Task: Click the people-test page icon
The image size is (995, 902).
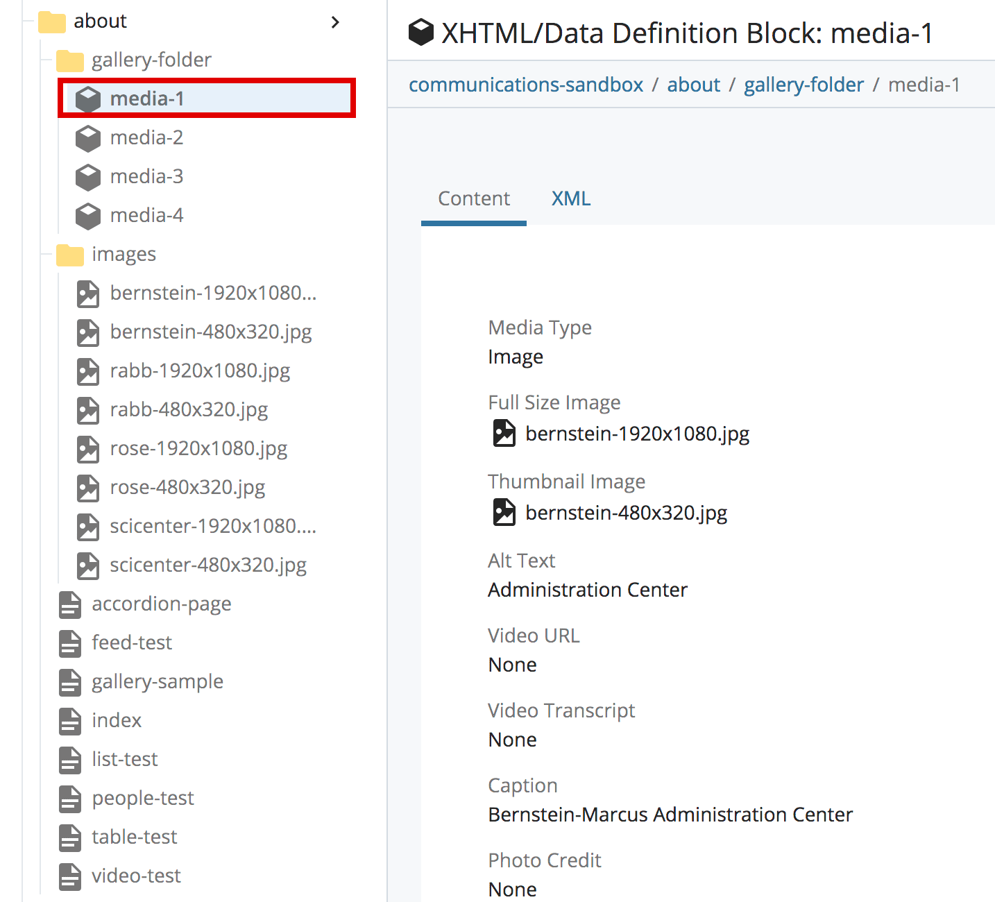Action: click(70, 799)
